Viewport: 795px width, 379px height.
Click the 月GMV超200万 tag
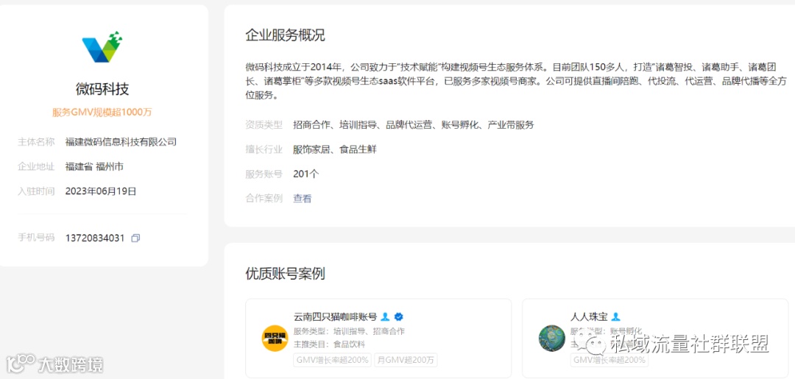click(x=406, y=361)
